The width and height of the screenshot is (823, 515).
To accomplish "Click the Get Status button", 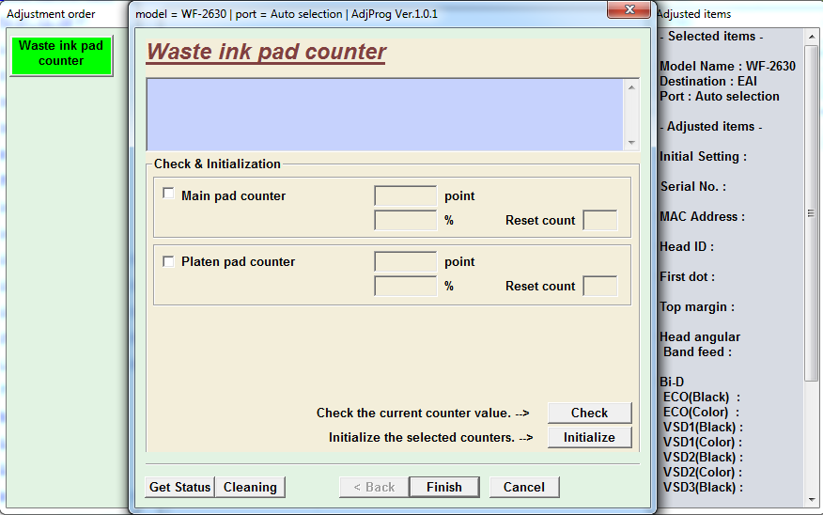I will (x=180, y=487).
